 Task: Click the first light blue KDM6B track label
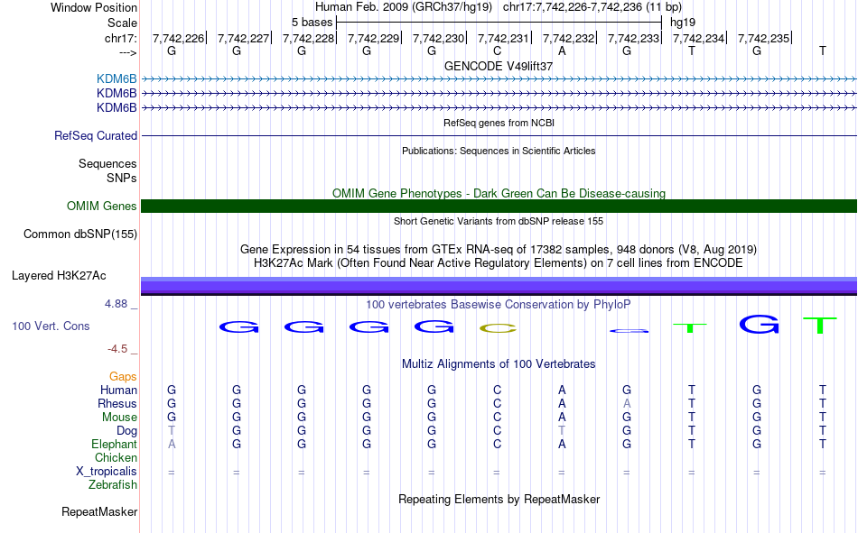[x=117, y=78]
